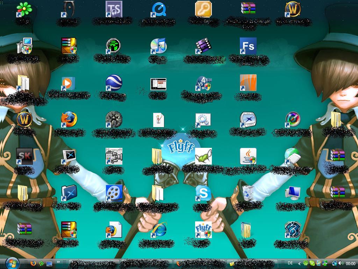
Task: Select the bookshelf installer beside the green-black round icon
Action: [69, 46]
